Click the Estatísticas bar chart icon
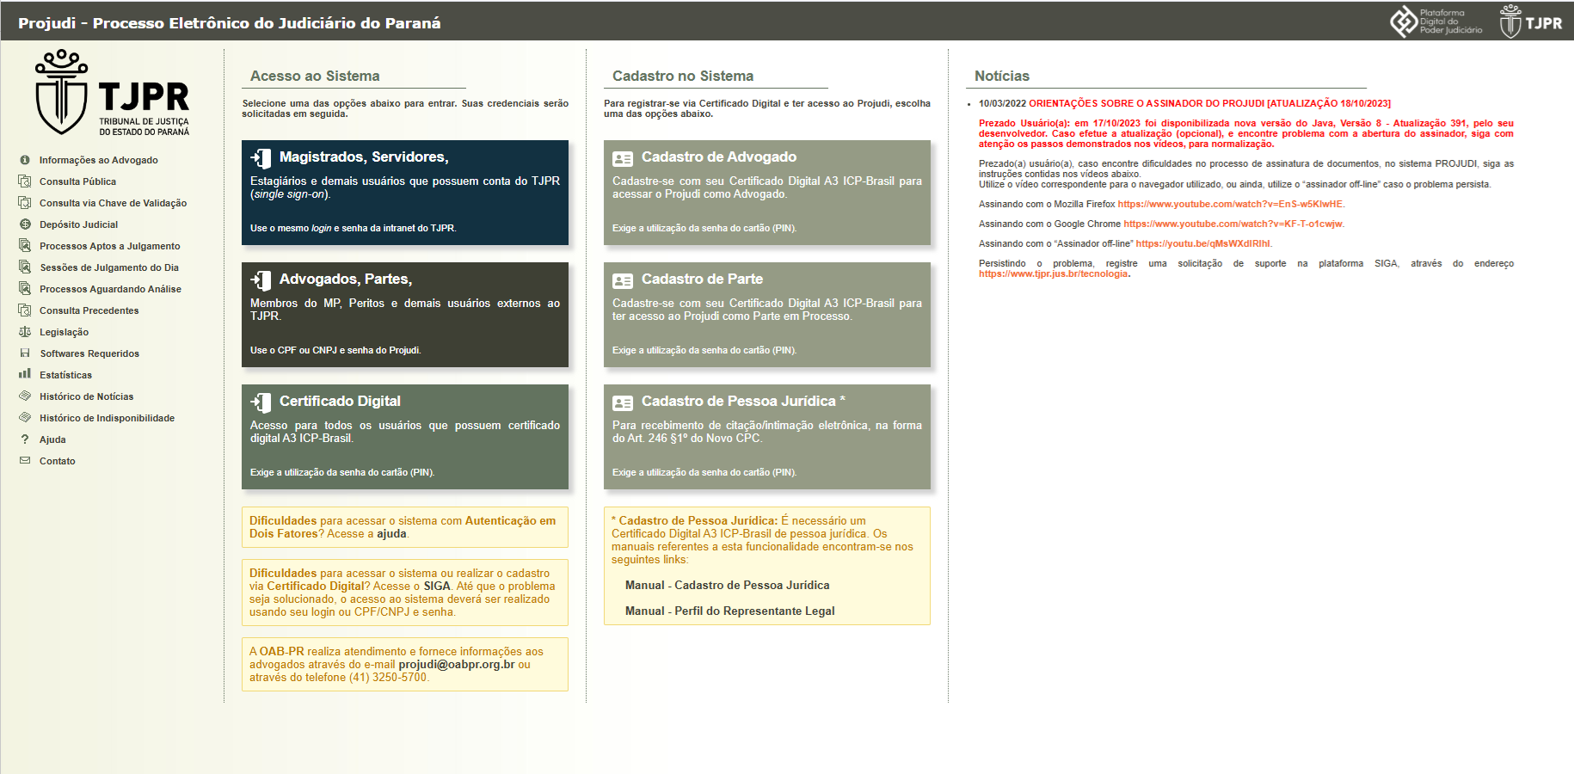Screen dimensions: 1574x774 point(25,374)
